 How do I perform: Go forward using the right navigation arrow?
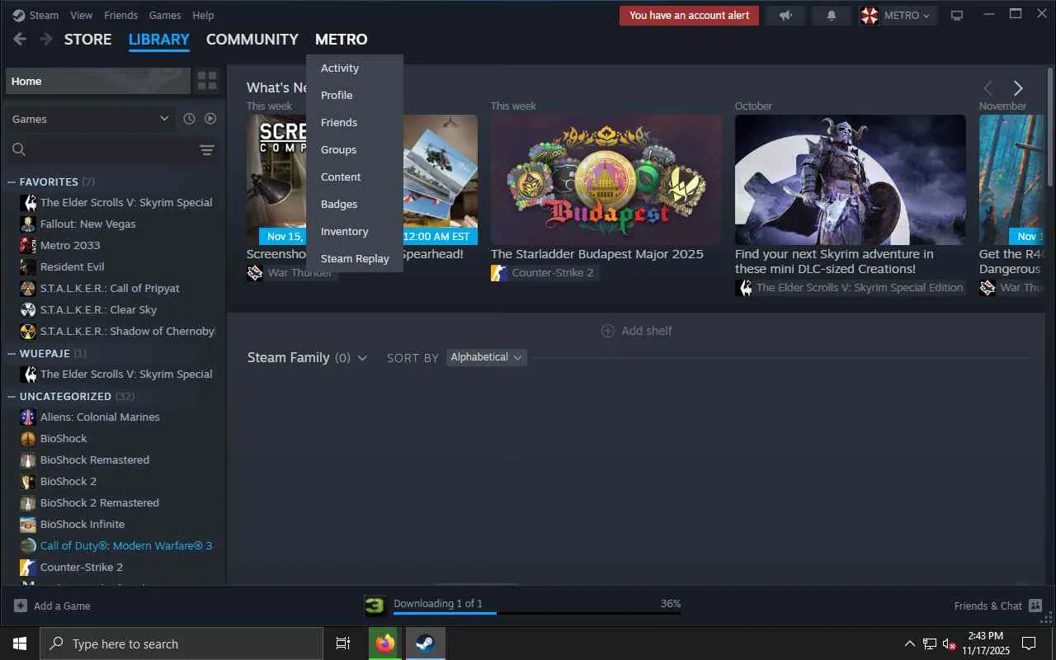[46, 40]
